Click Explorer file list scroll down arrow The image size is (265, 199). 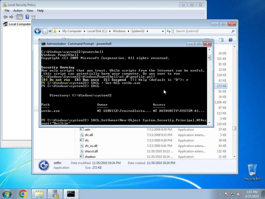coord(234,157)
